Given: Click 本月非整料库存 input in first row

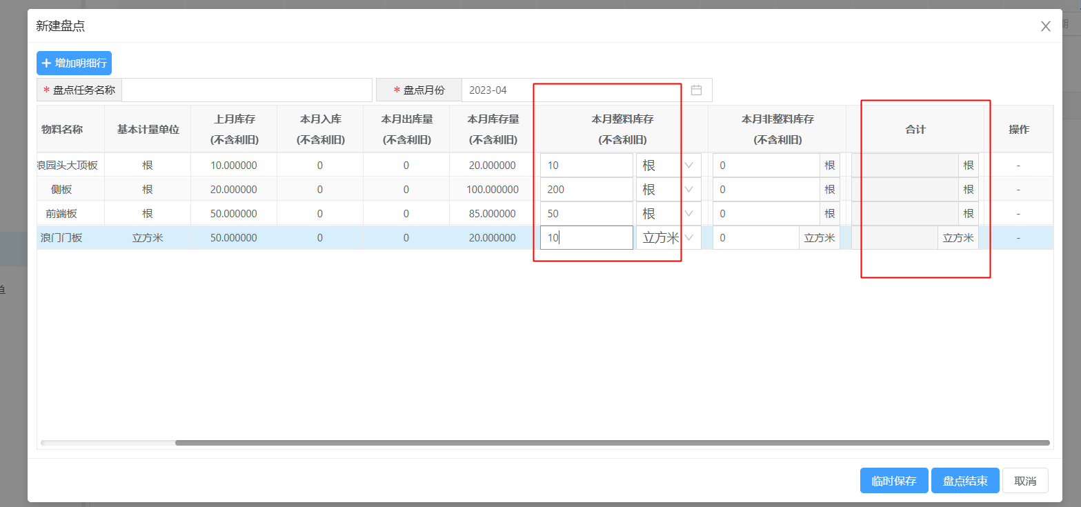Looking at the screenshot, I should [x=766, y=166].
